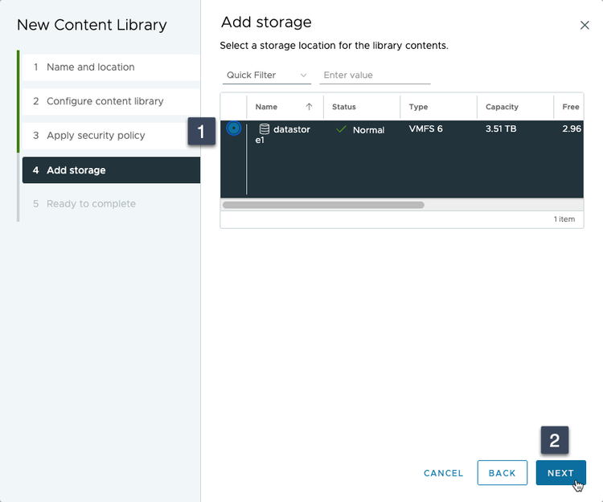Sort by the Status column header
The height and width of the screenshot is (502, 603).
coord(344,107)
